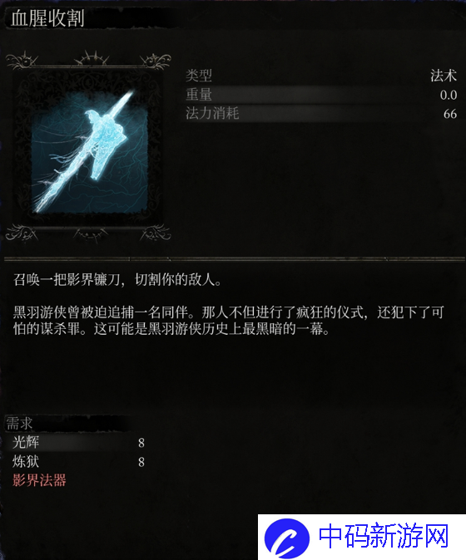Image resolution: width=466 pixels, height=560 pixels.
Task: Click the blue circular 中码新游网 logo icon
Action: pos(287,538)
